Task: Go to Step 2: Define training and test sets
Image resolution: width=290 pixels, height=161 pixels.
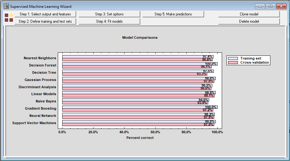Action: [45, 21]
